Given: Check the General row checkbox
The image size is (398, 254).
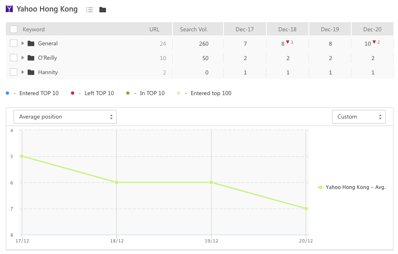Looking at the screenshot, I should (14, 43).
